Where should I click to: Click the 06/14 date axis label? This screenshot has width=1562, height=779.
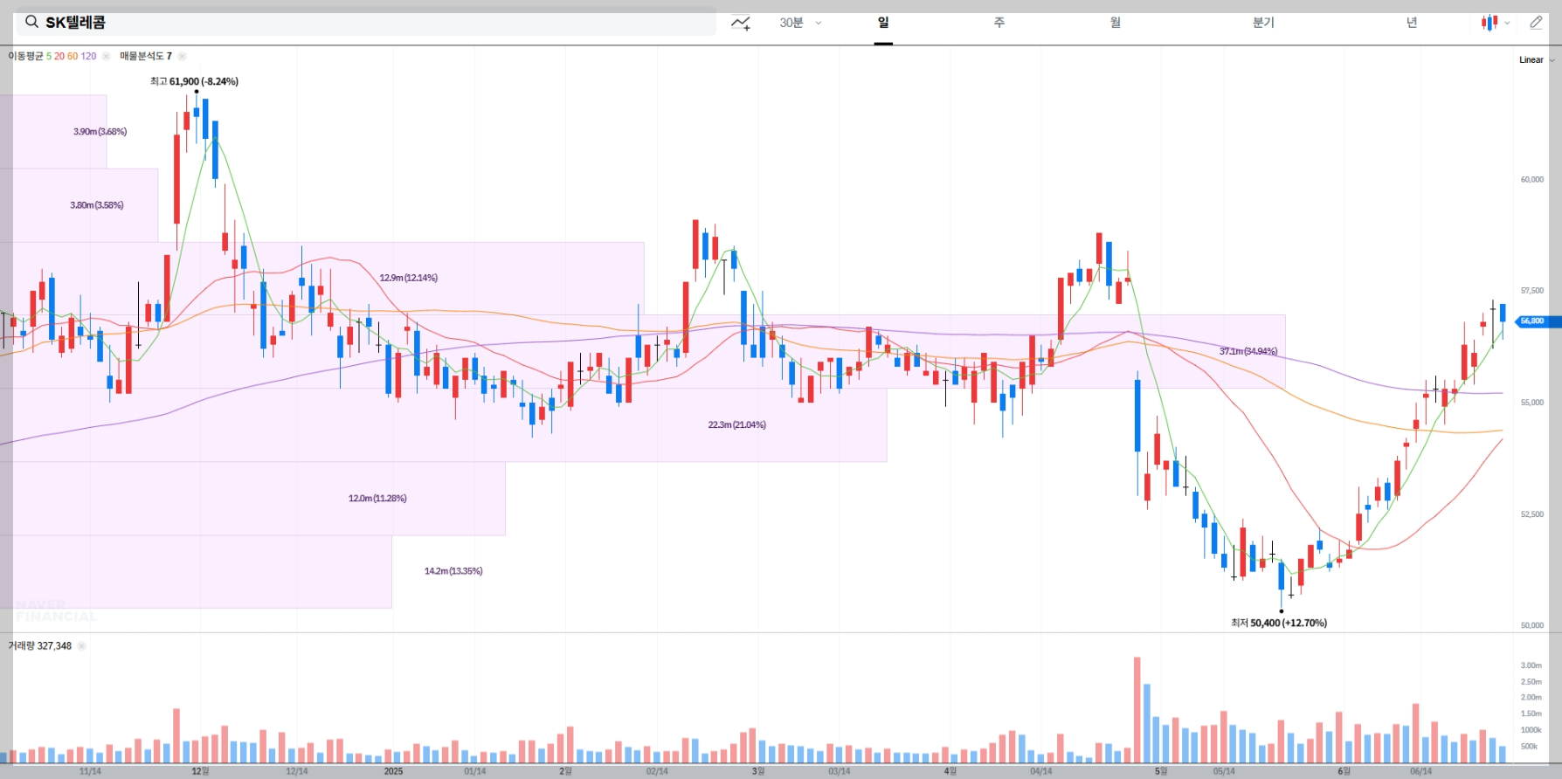[1420, 771]
